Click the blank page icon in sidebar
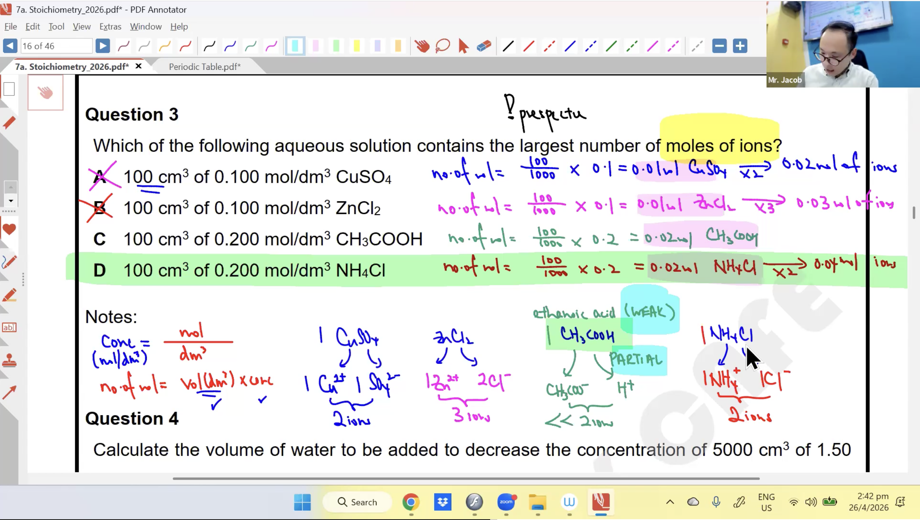Viewport: 920px width, 520px height. pyautogui.click(x=9, y=89)
